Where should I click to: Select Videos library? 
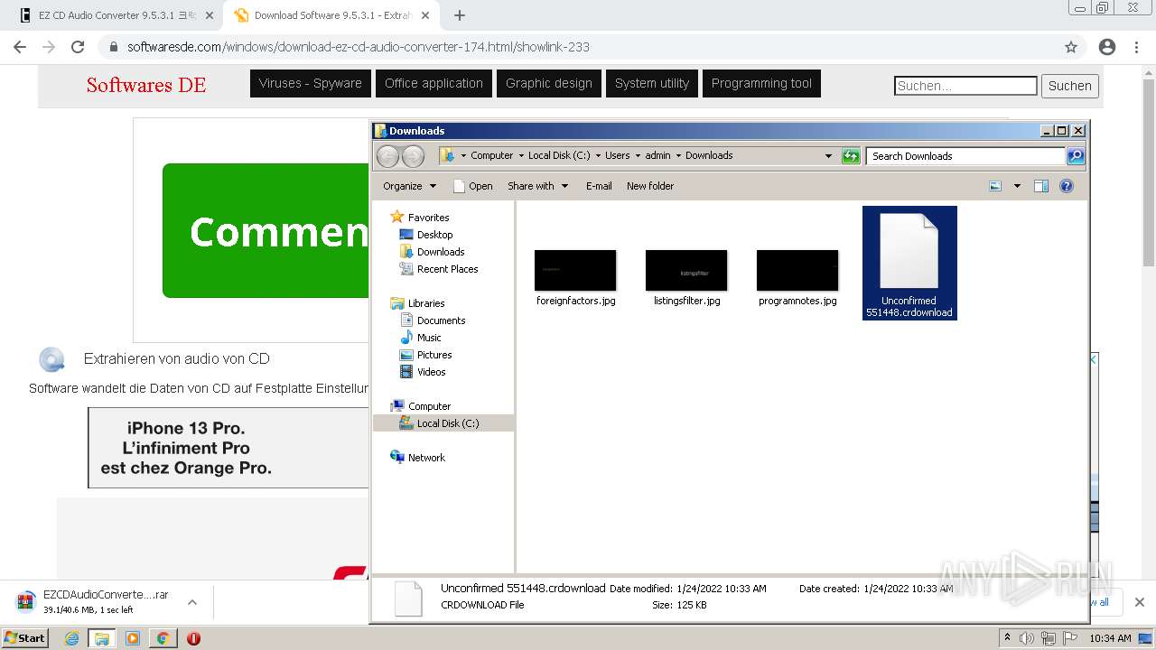click(431, 372)
